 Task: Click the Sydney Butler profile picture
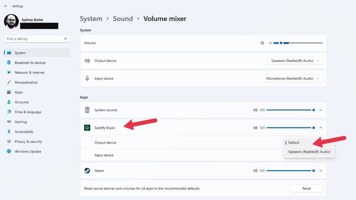(x=11, y=21)
